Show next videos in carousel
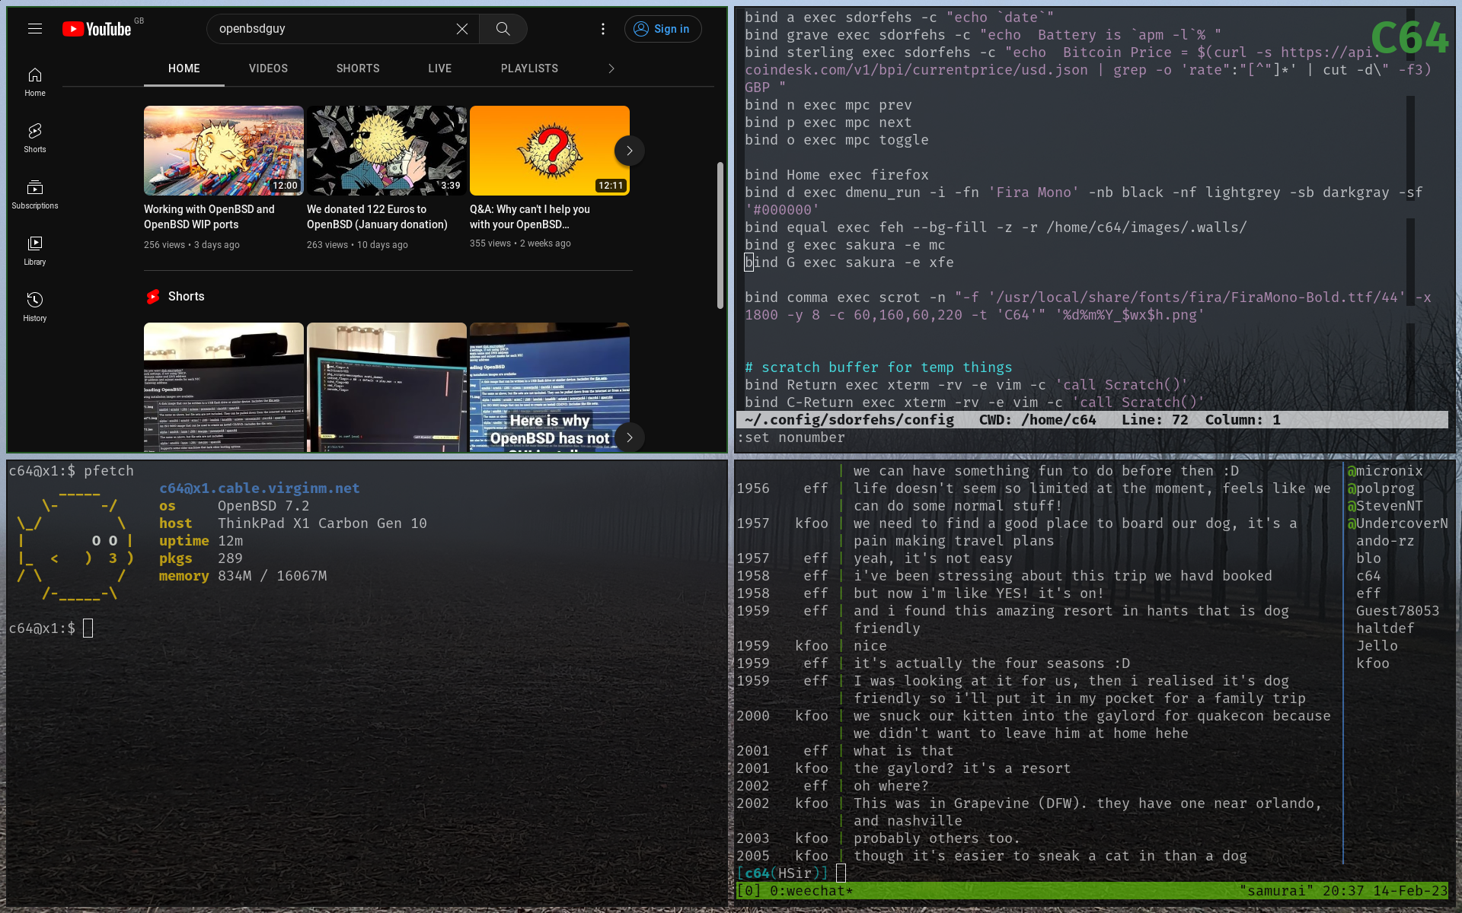Viewport: 1462px width, 913px height. click(x=629, y=151)
